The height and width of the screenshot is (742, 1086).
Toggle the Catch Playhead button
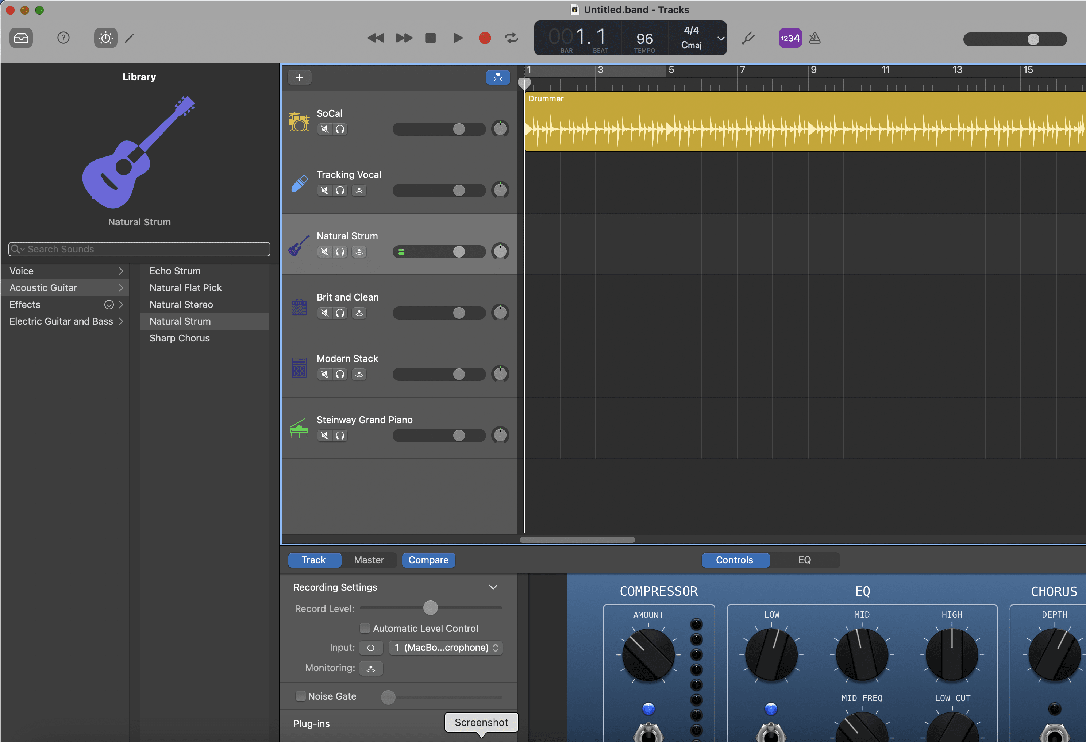[498, 78]
